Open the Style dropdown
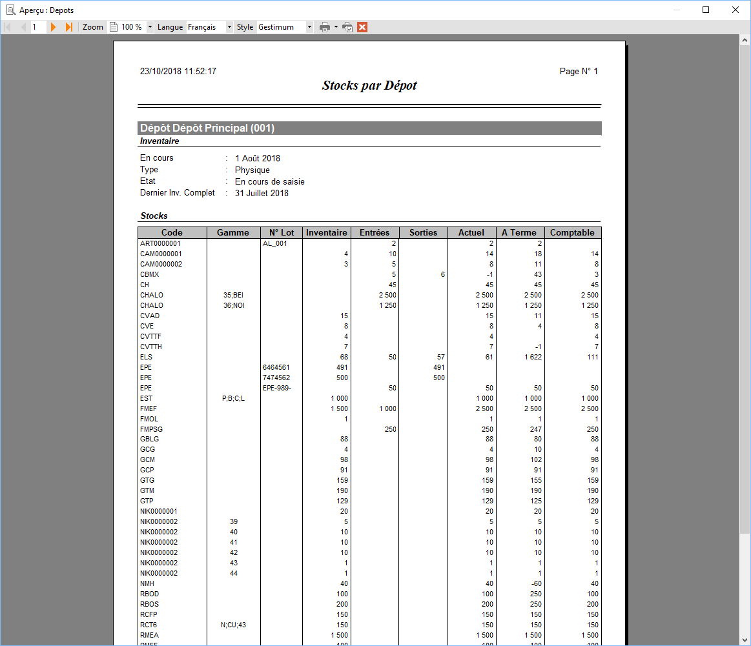751x646 pixels. [309, 27]
